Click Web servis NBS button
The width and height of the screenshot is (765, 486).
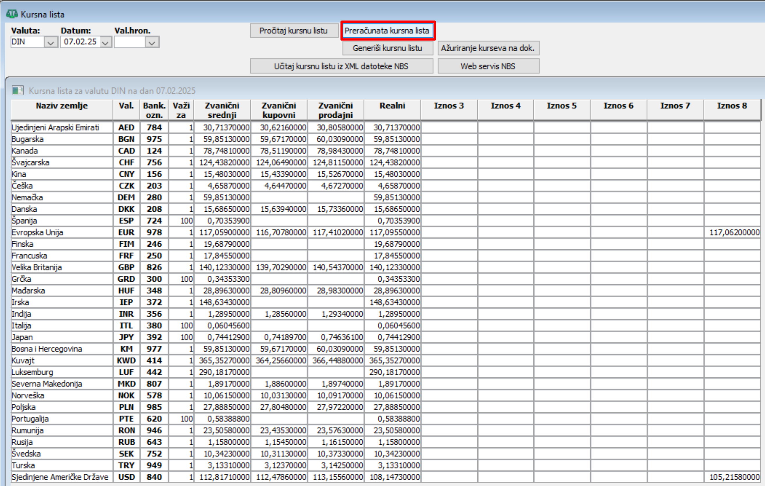coord(488,66)
